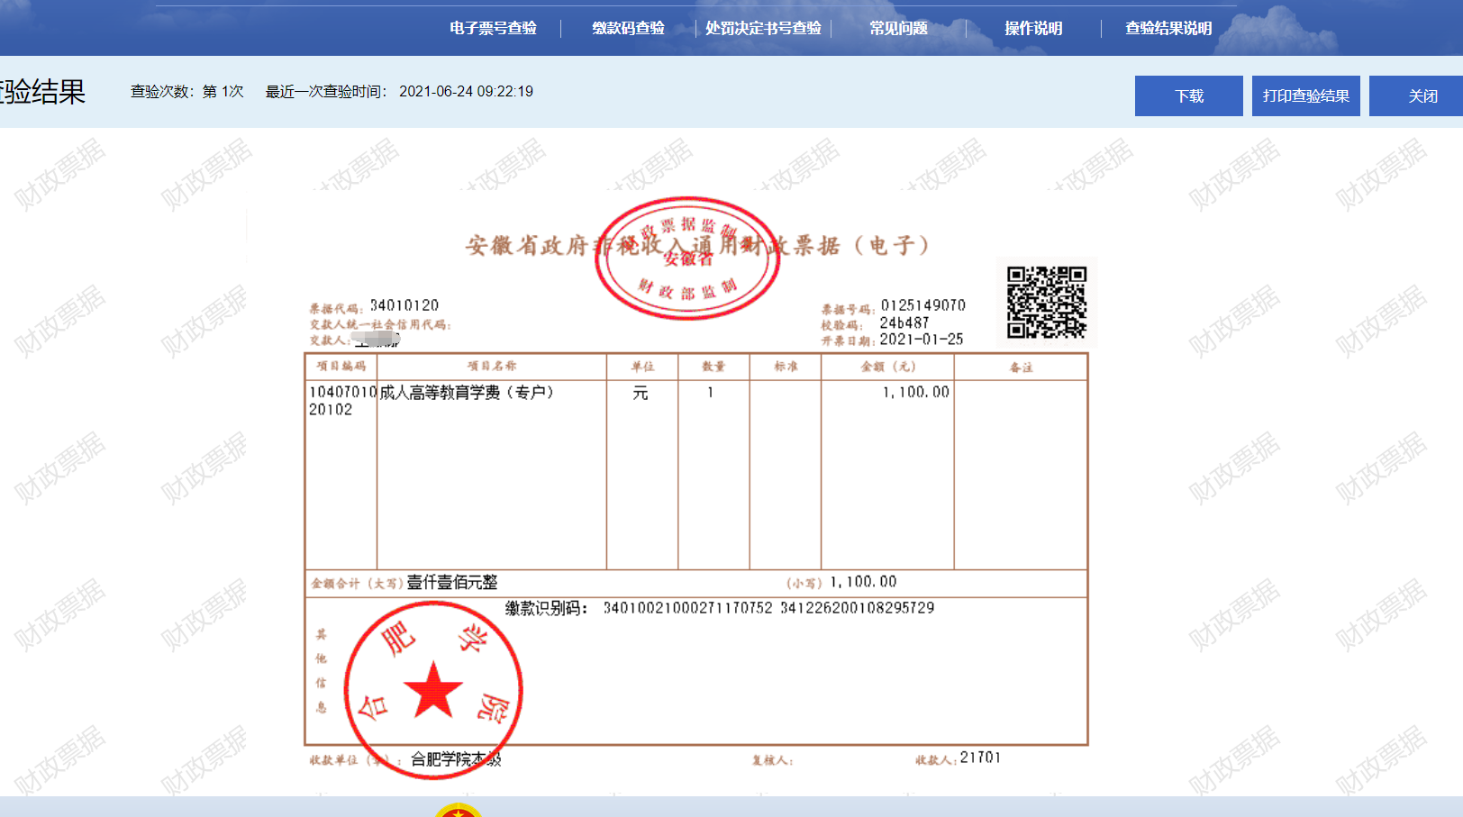Click the latest verification time 2021-06-24 09:22:19
Viewport: 1463px width, 817px height.
(x=466, y=92)
